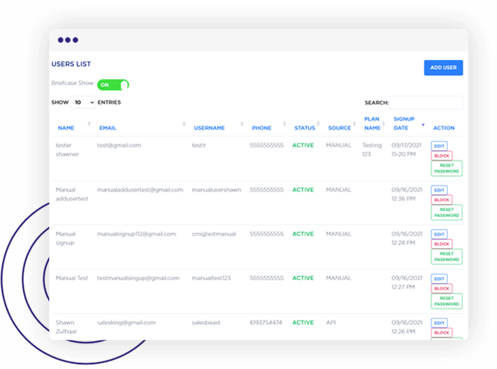497x369 pixels.
Task: Click the three dots window icon
Action: [68, 40]
